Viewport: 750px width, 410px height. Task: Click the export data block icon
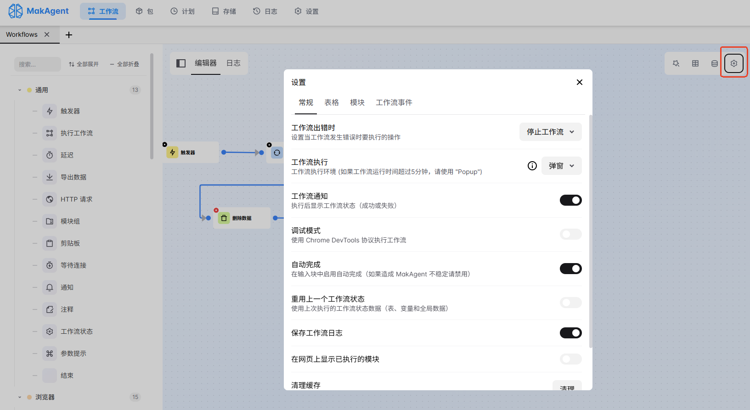coord(50,177)
